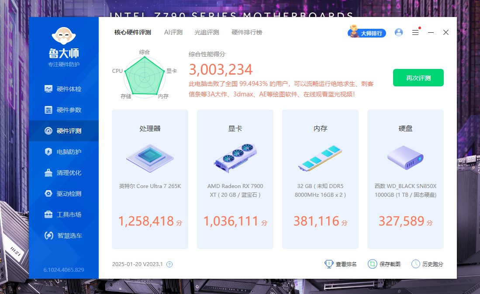Switch to the AI评测 tab
Image resolution: width=480 pixels, height=294 pixels.
(173, 32)
